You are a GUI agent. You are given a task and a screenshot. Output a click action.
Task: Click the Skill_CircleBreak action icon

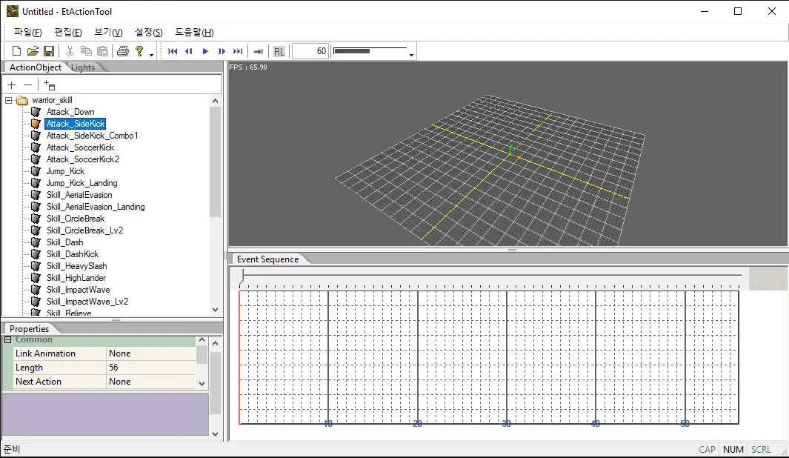tap(36, 219)
